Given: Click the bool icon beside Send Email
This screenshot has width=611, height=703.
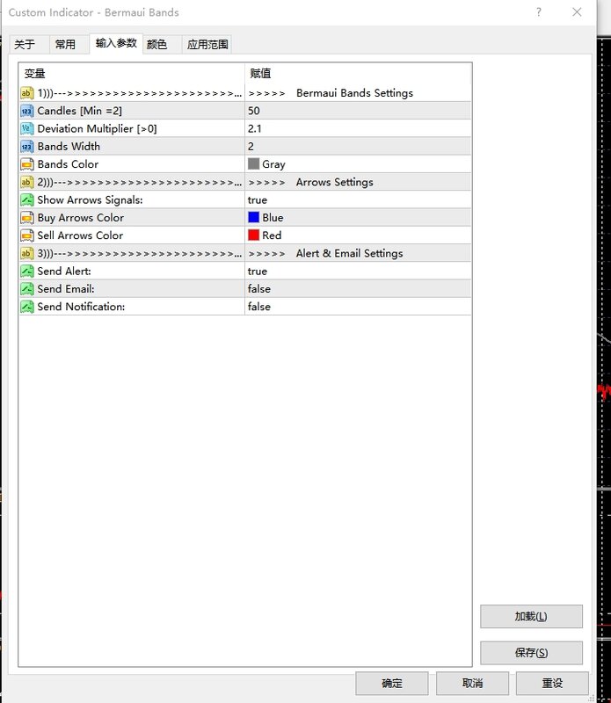Looking at the screenshot, I should point(27,289).
